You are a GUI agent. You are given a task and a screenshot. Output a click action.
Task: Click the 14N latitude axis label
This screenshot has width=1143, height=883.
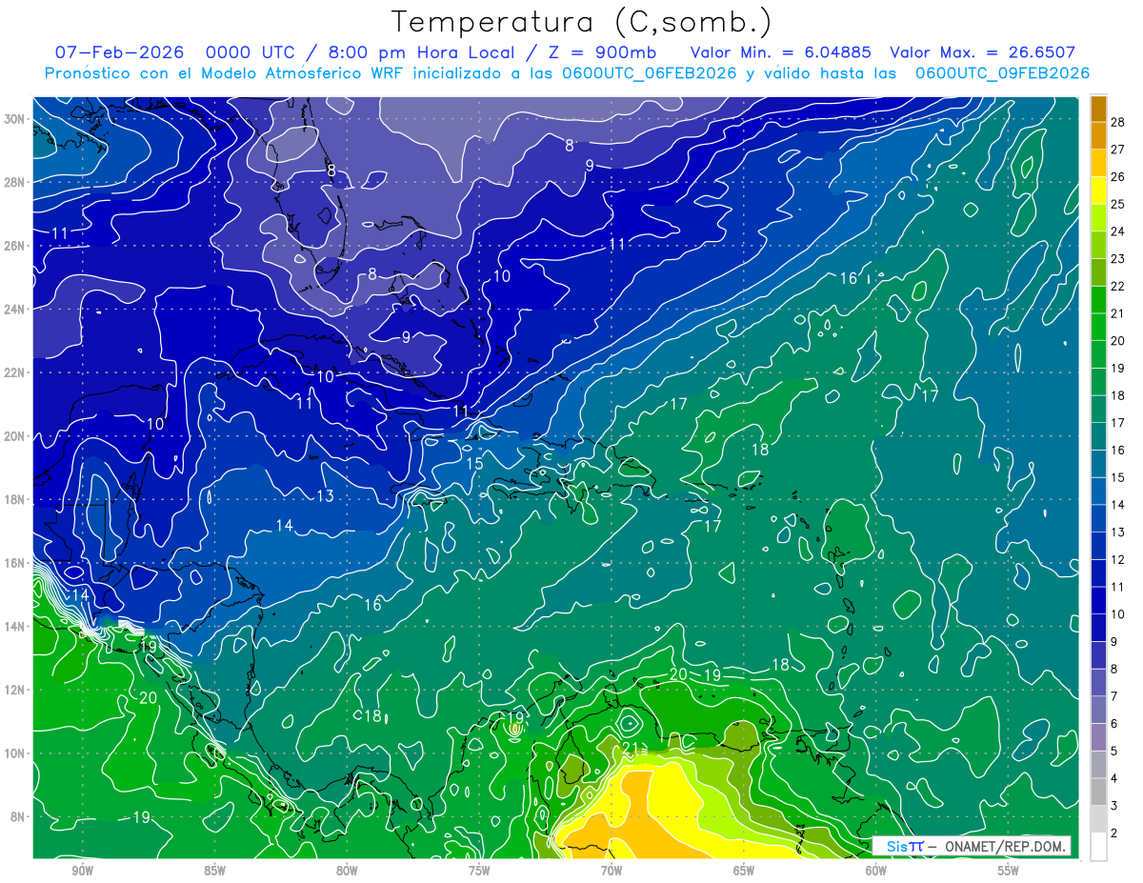(x=14, y=626)
